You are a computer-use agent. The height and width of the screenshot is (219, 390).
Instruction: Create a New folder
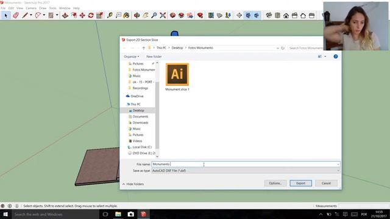click(x=154, y=57)
